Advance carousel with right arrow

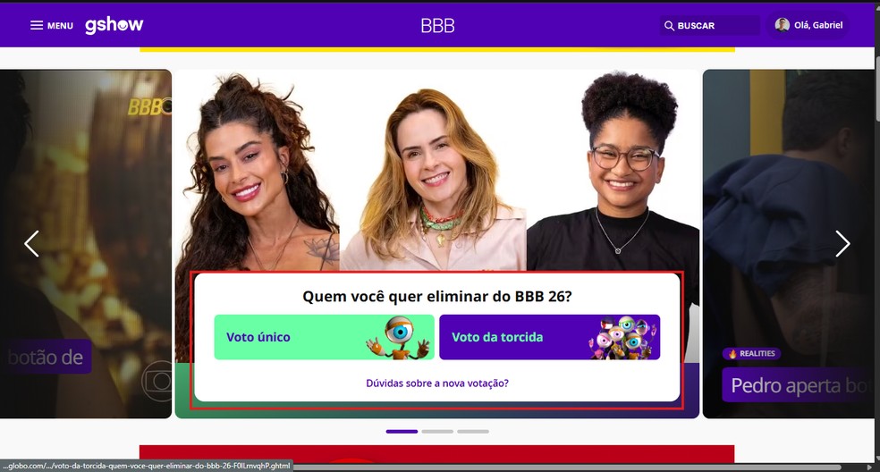click(842, 243)
